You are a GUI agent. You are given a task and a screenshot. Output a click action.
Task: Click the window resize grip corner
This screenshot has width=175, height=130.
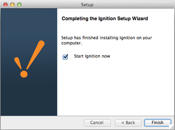pos(173,128)
